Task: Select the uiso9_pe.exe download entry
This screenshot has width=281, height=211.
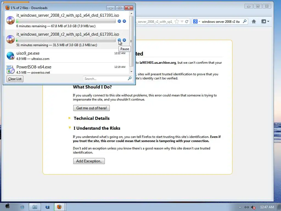Action: (67, 56)
